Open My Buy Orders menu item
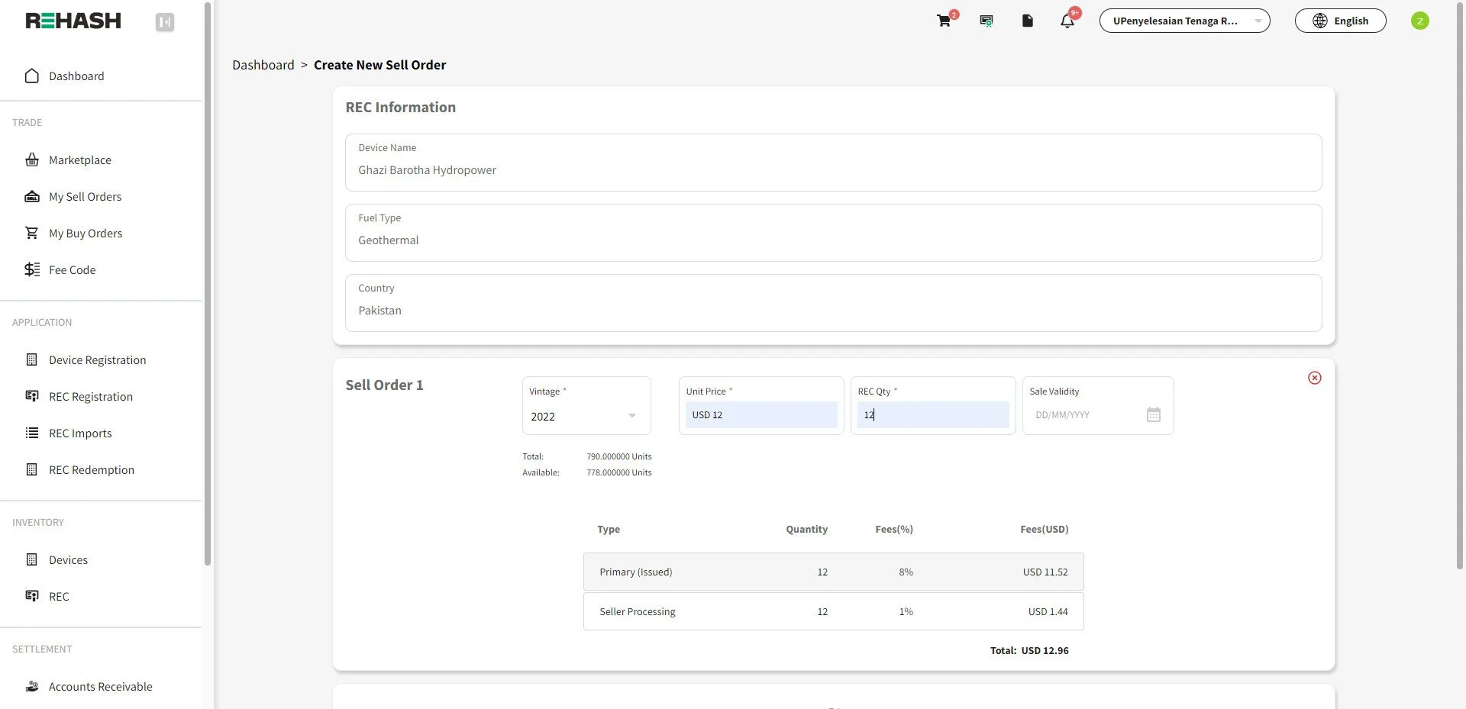Viewport: 1466px width, 709px height. pos(86,233)
